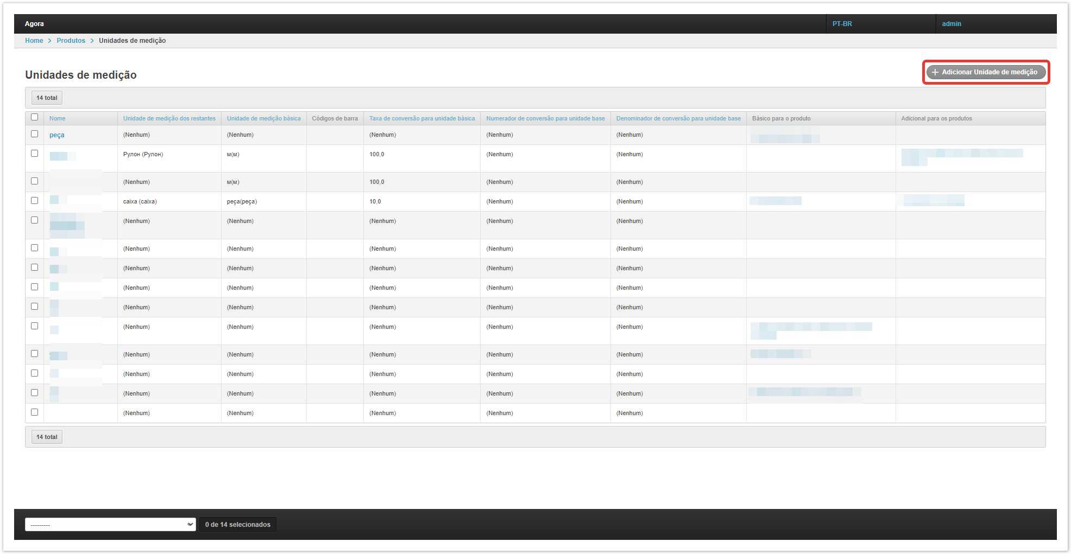Select checkbox of the caixa (caixa) row

click(35, 201)
